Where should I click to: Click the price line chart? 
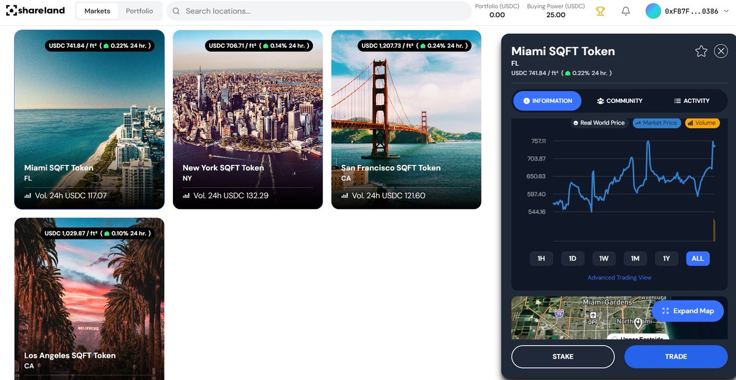point(634,178)
